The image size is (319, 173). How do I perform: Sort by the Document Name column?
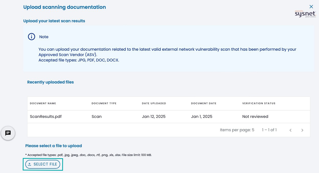pos(43,103)
